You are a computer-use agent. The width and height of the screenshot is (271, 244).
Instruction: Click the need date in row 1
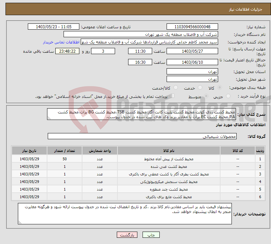pyautogui.click(x=30, y=159)
